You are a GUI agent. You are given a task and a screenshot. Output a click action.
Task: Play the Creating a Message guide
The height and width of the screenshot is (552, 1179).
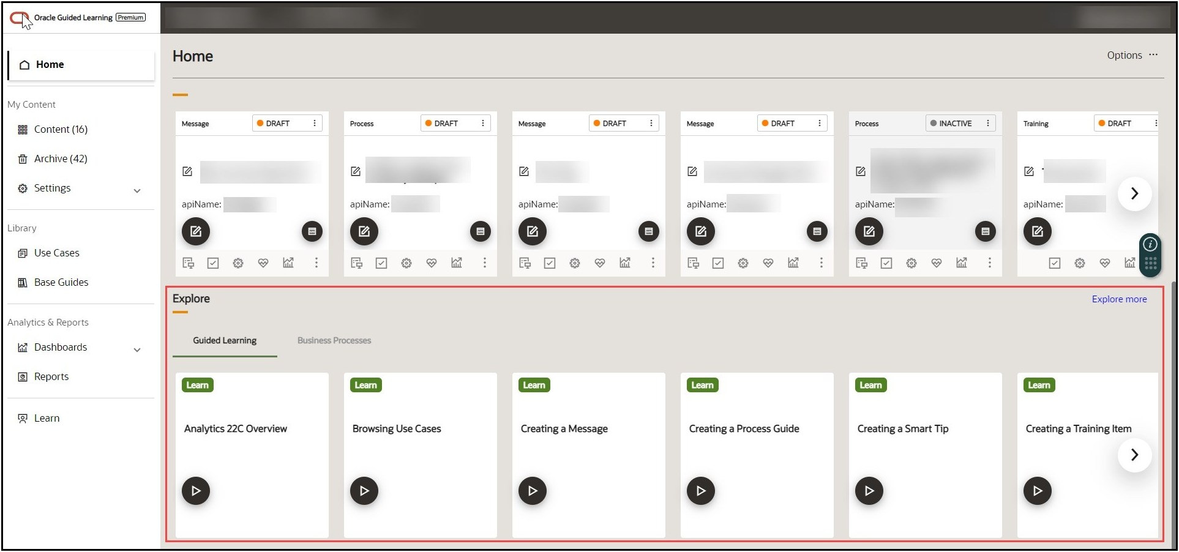click(x=533, y=491)
